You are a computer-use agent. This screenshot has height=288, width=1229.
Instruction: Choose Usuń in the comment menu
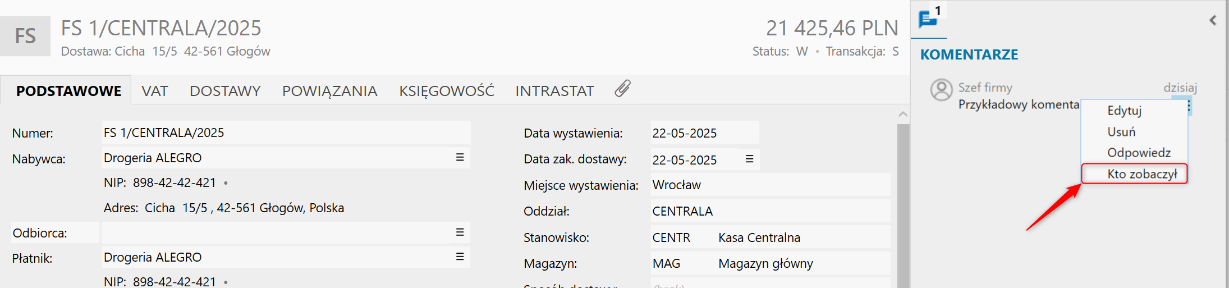coord(1121,132)
